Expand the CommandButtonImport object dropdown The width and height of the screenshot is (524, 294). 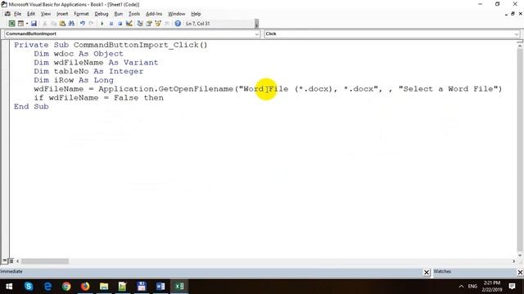point(256,34)
